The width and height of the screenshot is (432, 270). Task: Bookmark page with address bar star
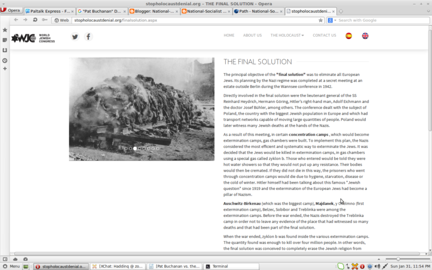pos(320,20)
